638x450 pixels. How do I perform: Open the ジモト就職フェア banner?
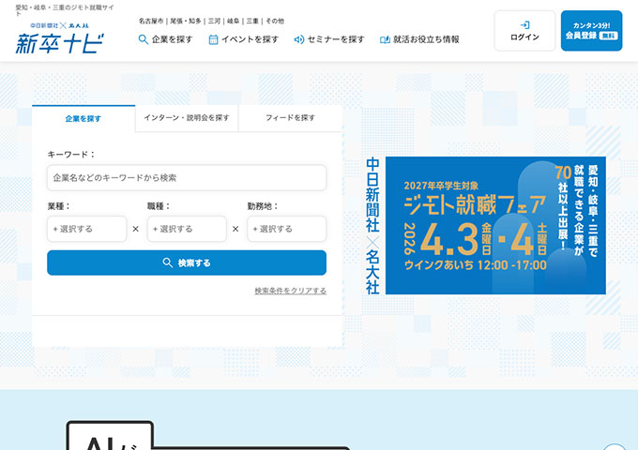click(495, 225)
